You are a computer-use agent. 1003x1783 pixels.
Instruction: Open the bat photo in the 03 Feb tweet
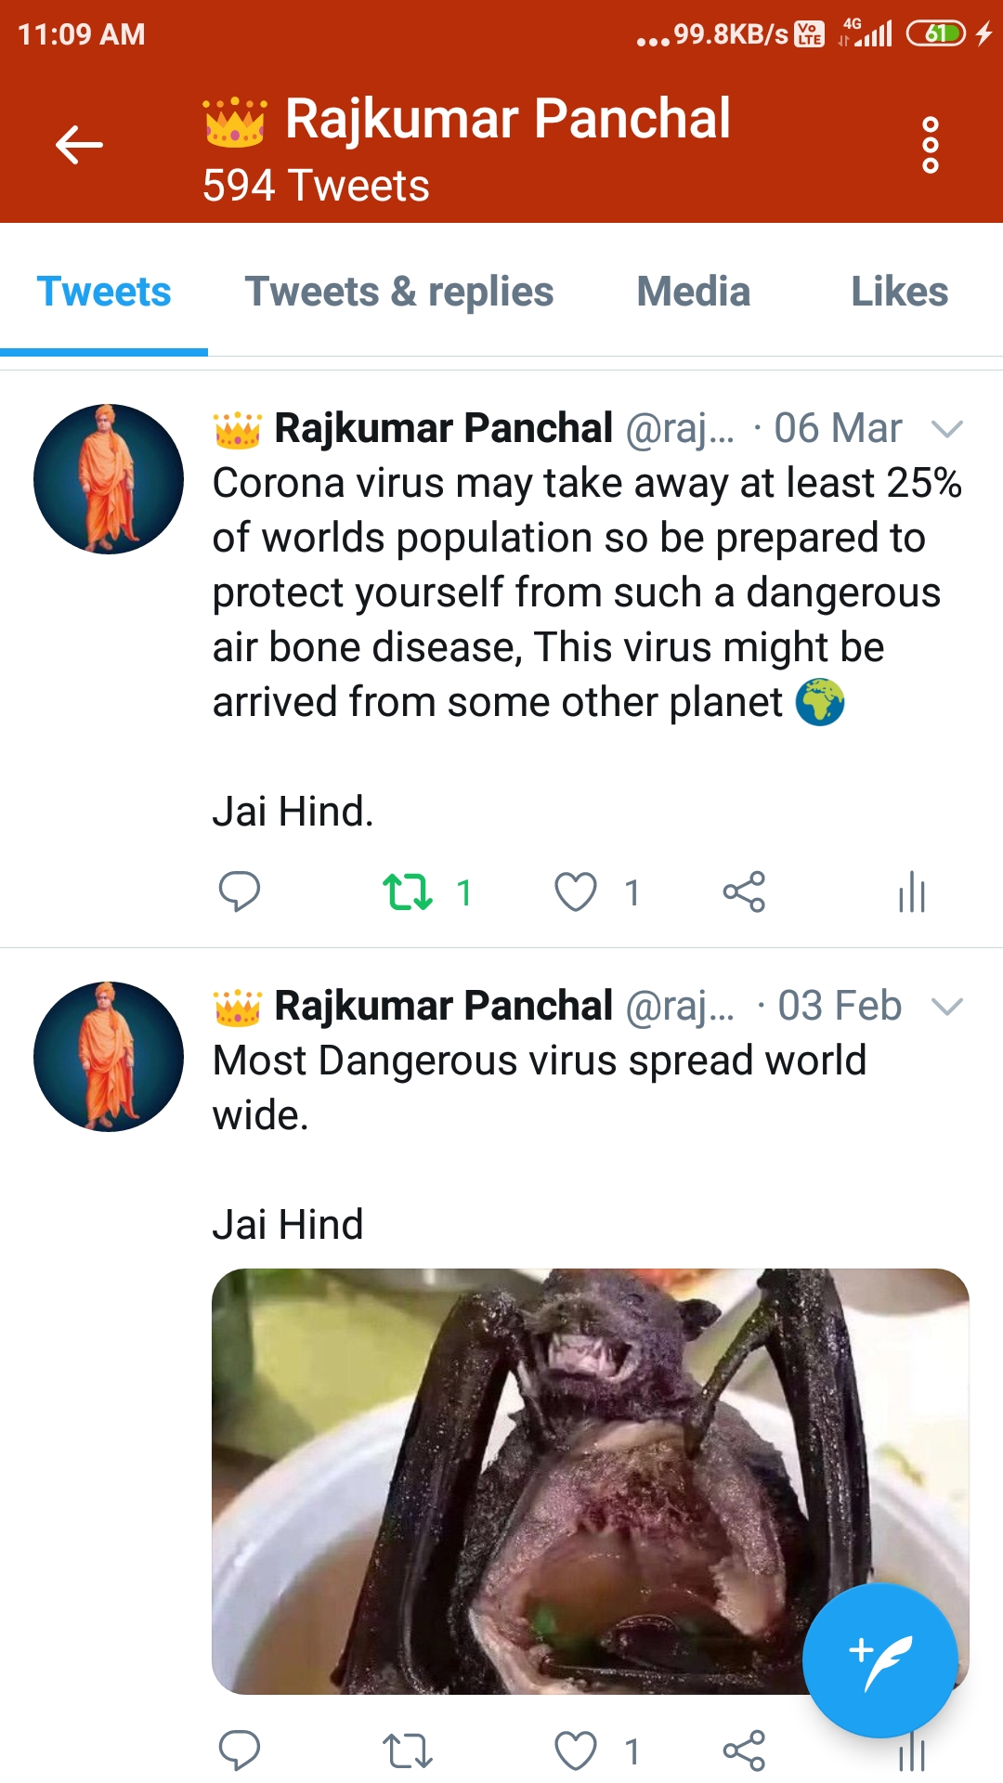(x=591, y=1481)
